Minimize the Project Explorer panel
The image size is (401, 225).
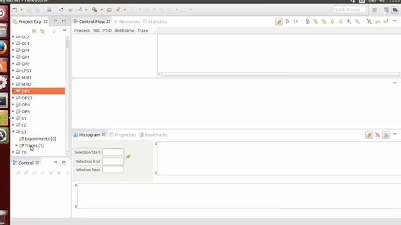pos(56,21)
